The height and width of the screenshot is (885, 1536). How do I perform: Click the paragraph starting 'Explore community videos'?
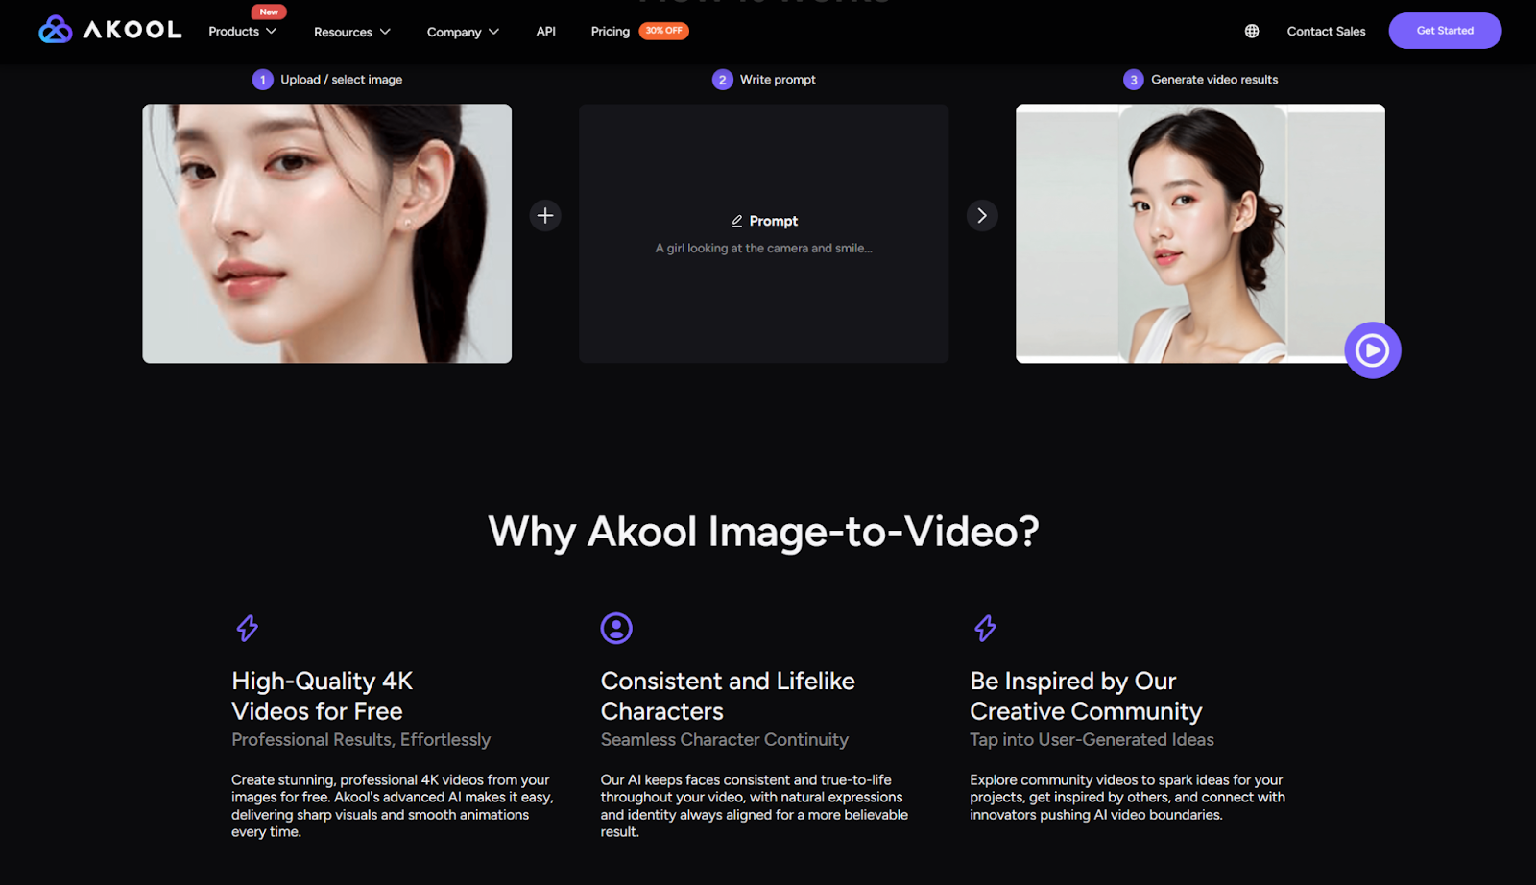pos(1127,798)
